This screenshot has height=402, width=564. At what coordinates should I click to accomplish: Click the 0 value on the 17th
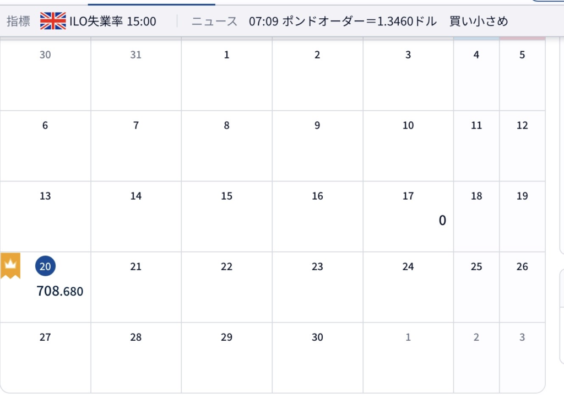coord(442,221)
